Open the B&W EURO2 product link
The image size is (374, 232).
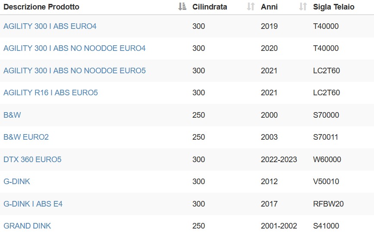(x=26, y=137)
